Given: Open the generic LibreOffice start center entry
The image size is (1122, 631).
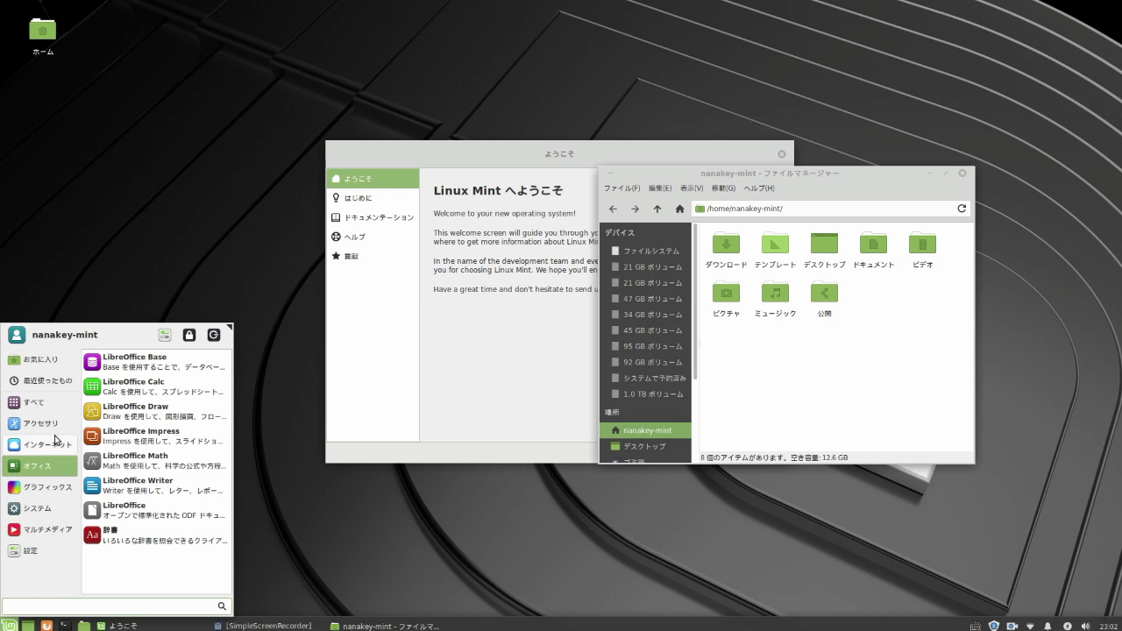Looking at the screenshot, I should 156,510.
